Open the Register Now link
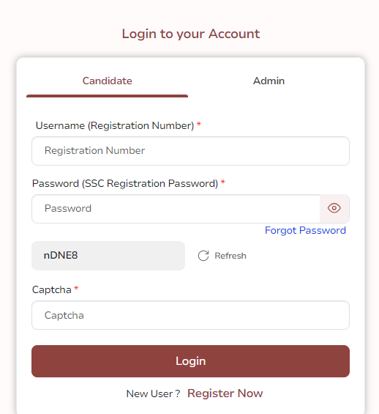 (x=225, y=393)
